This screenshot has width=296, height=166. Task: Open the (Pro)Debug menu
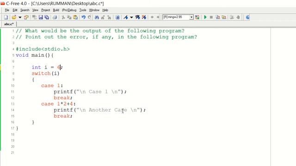pos(69,10)
